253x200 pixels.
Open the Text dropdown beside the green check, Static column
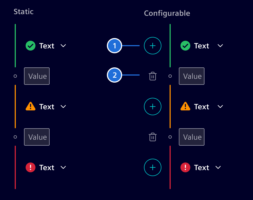63,46
